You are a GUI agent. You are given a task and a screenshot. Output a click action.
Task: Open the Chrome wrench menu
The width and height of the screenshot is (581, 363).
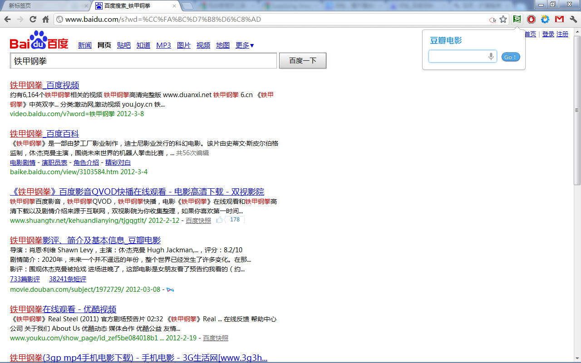click(573, 19)
